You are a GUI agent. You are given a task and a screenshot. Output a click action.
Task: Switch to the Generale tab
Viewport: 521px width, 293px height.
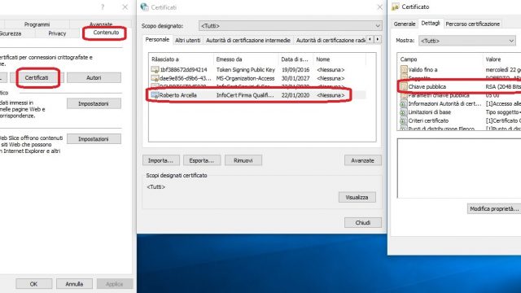pos(405,24)
